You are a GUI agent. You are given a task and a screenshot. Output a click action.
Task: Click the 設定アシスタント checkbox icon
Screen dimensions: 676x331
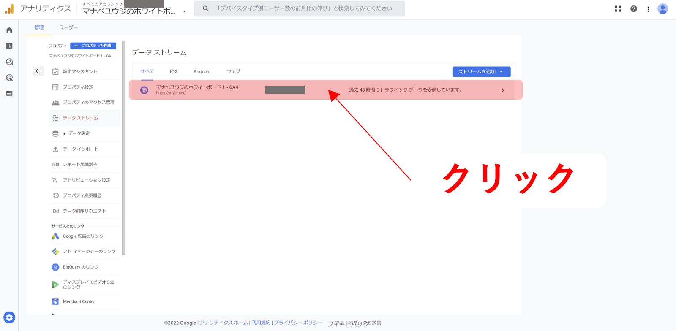55,72
